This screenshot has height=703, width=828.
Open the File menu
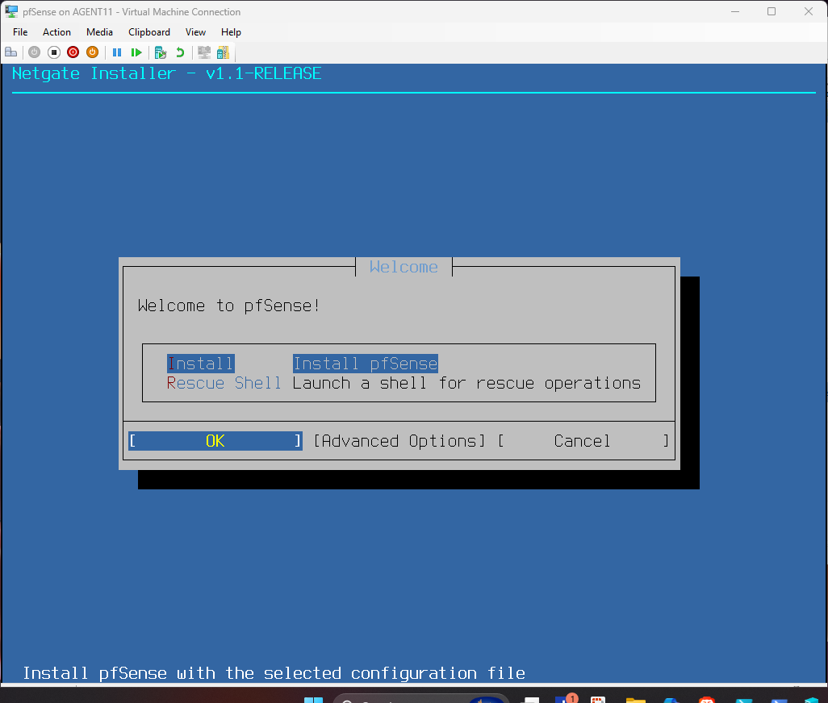pyautogui.click(x=20, y=32)
